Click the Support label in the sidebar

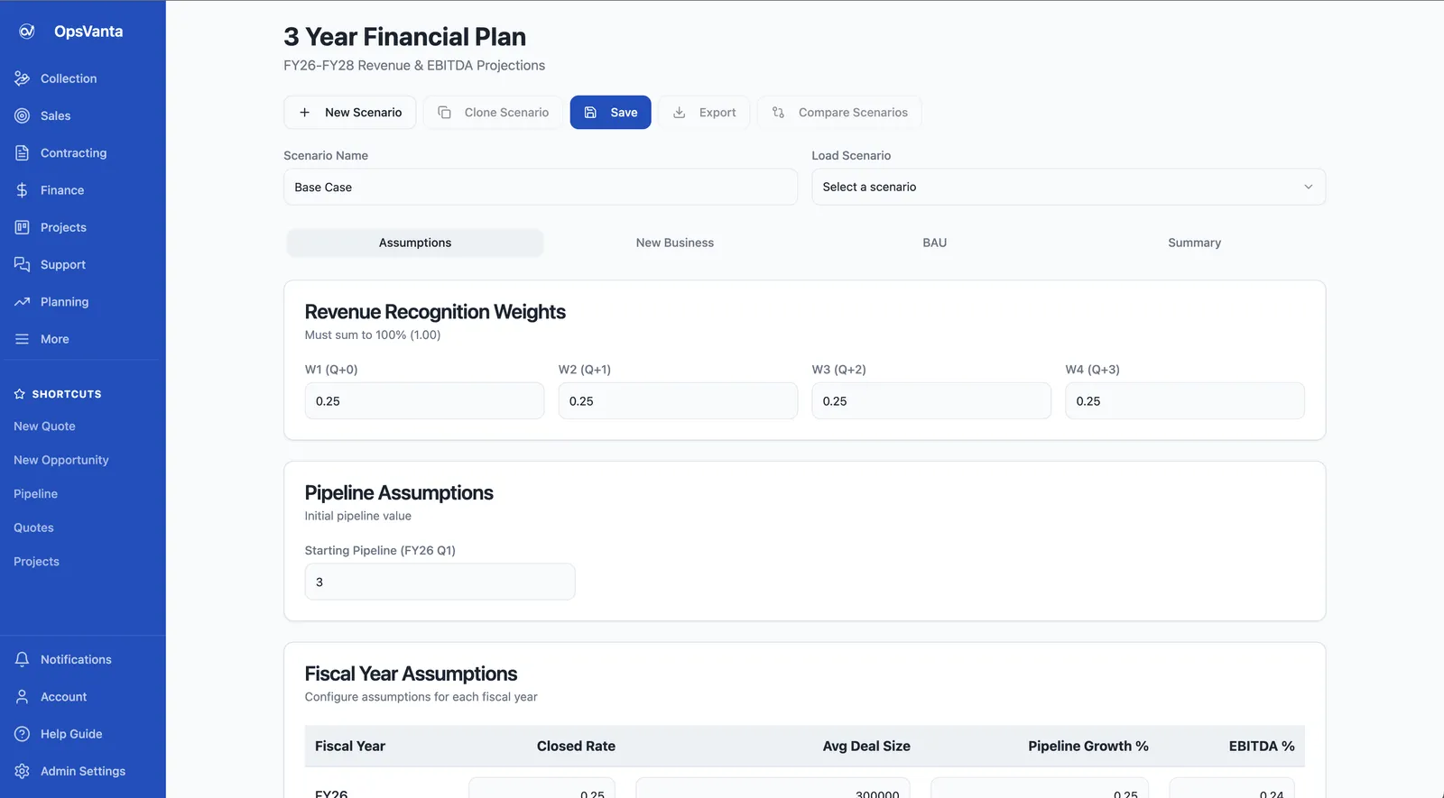63,265
